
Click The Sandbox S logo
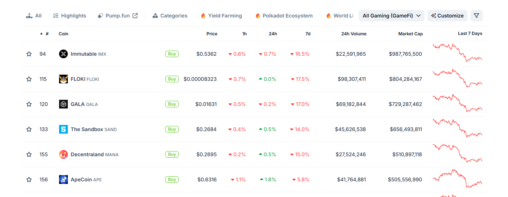(x=63, y=129)
